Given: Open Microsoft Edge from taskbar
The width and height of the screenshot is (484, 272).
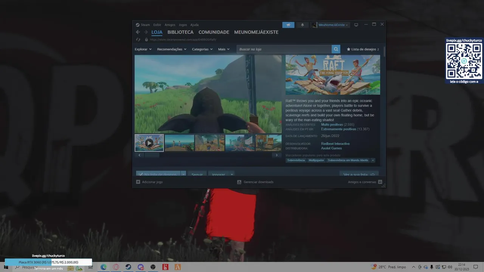Looking at the screenshot, I should [x=103, y=267].
